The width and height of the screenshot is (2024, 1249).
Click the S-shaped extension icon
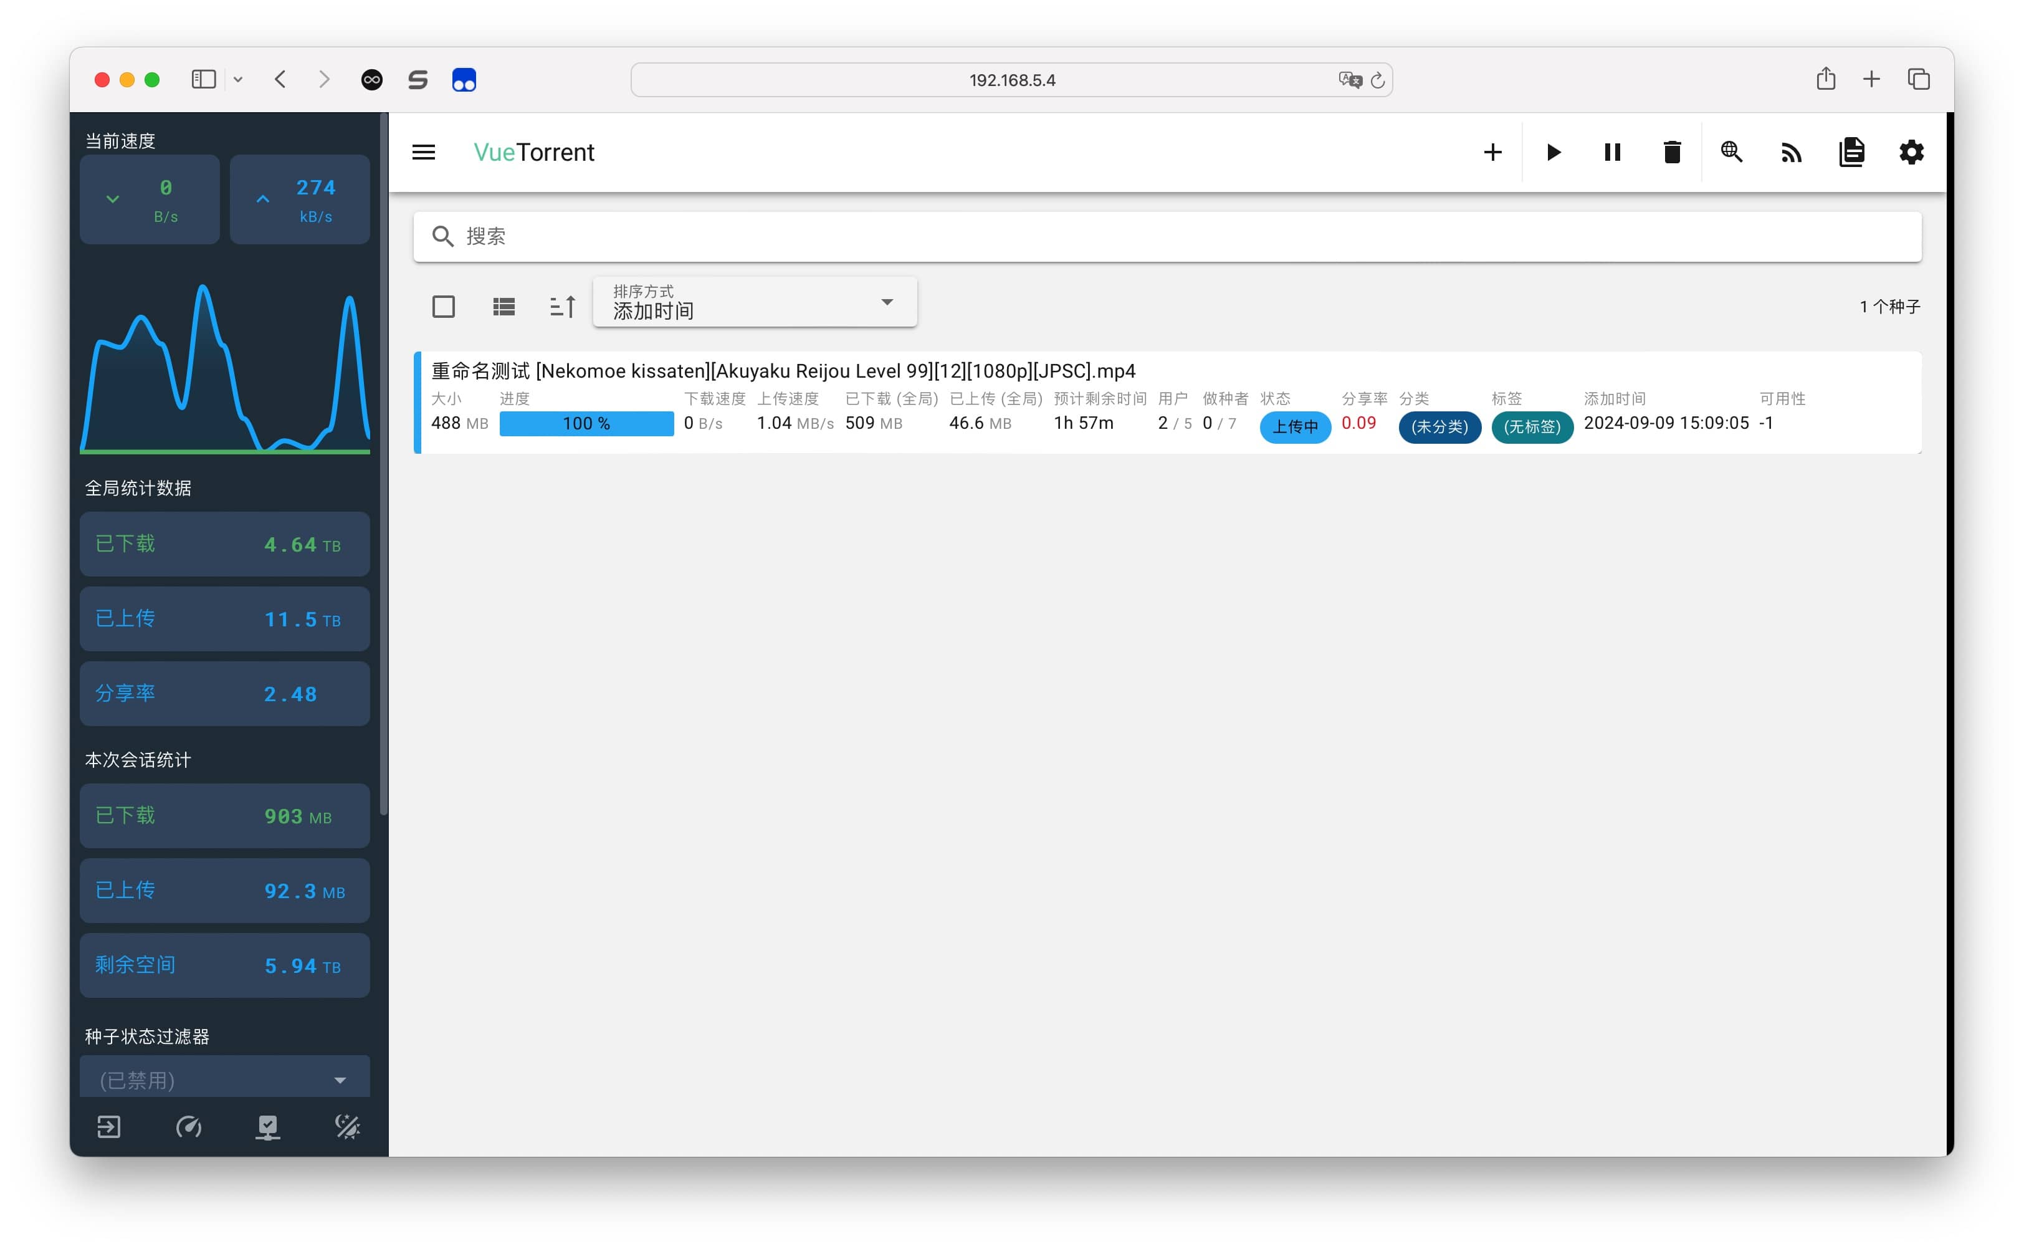click(x=418, y=80)
